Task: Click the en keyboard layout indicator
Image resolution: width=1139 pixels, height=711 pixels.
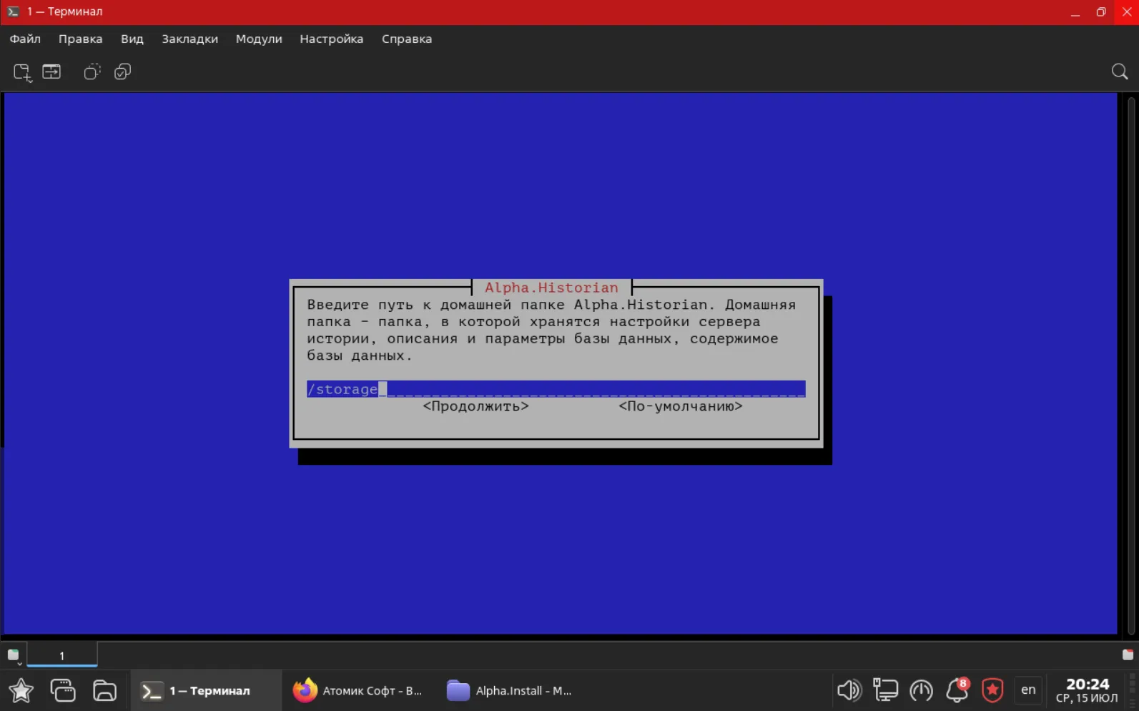Action: 1028,690
